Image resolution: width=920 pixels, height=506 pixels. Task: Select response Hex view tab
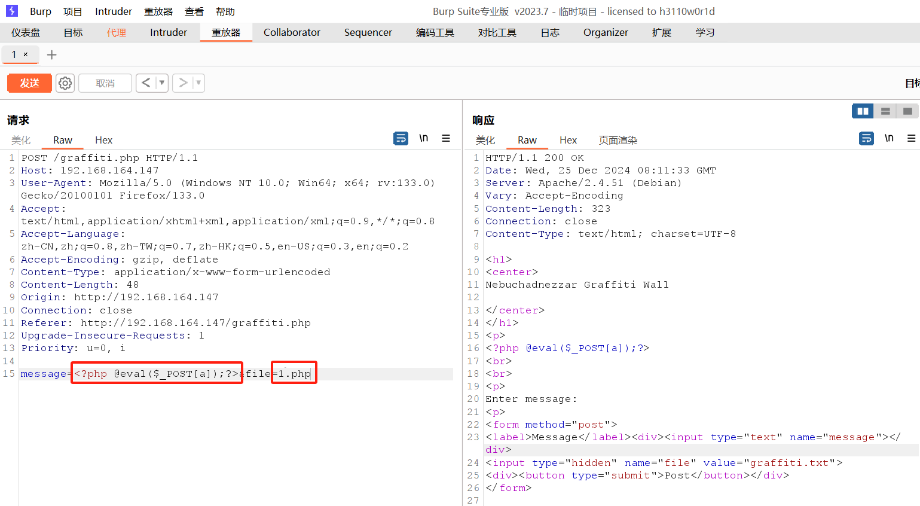pos(568,140)
